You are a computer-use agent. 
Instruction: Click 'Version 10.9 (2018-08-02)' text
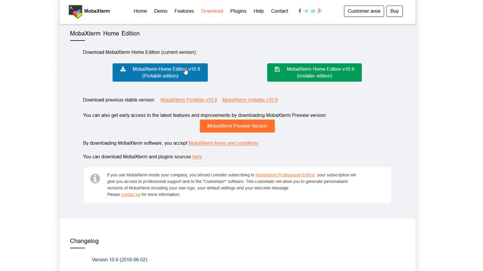[x=119, y=260]
